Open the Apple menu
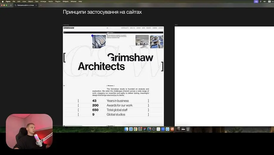The width and height of the screenshot is (274, 155). click(x=3, y=1)
